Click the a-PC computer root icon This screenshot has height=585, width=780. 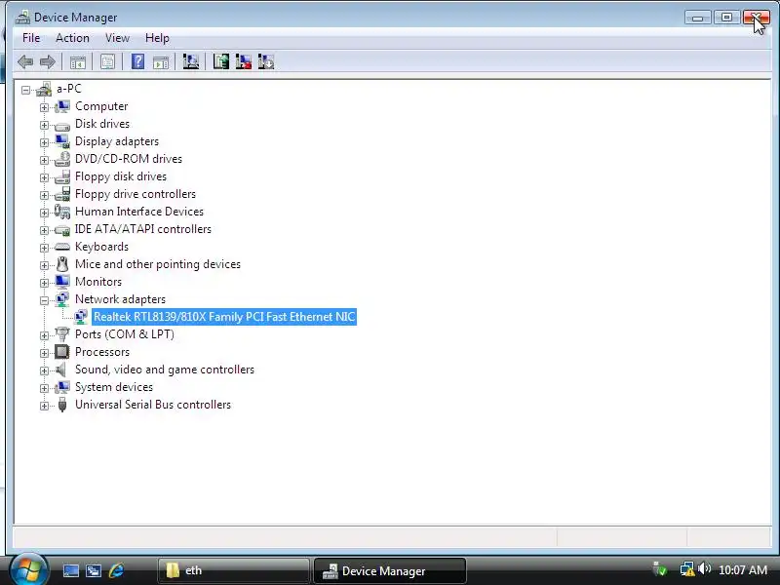pyautogui.click(x=44, y=90)
